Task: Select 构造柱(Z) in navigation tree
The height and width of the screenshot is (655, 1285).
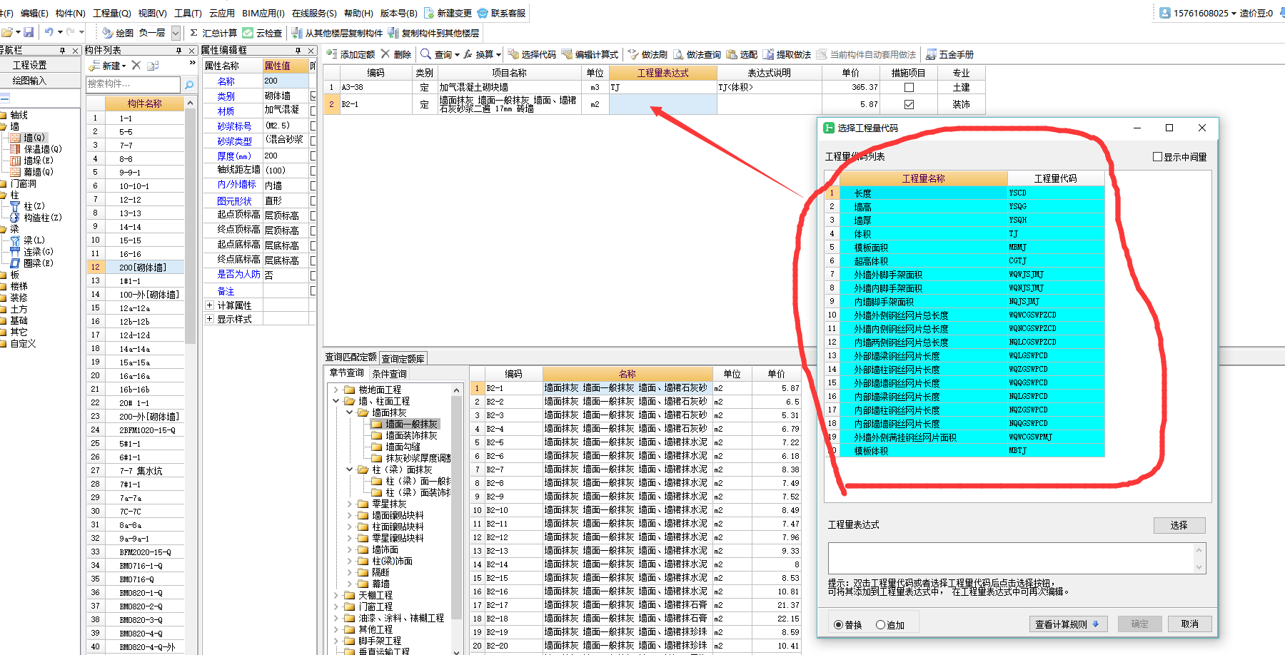Action: pos(43,218)
